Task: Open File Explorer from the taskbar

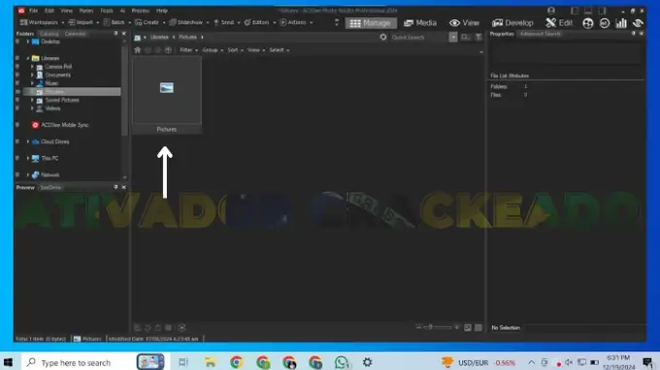Action: coord(210,362)
